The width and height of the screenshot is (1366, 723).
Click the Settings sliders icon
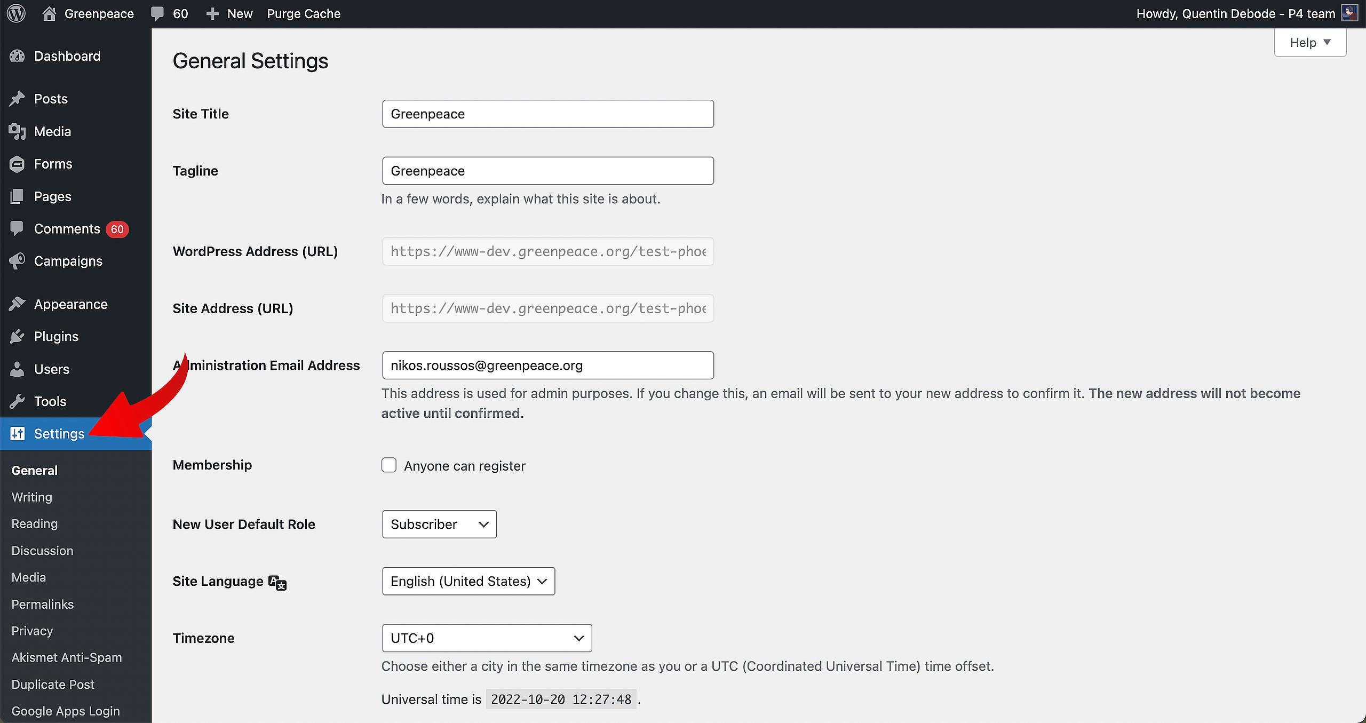[x=17, y=434]
